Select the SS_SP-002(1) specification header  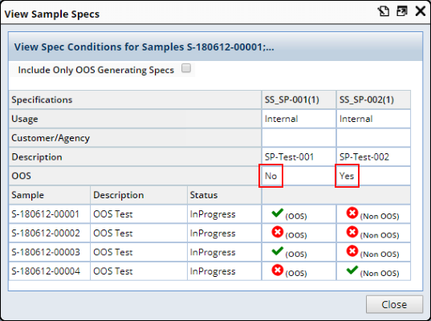tap(373, 100)
